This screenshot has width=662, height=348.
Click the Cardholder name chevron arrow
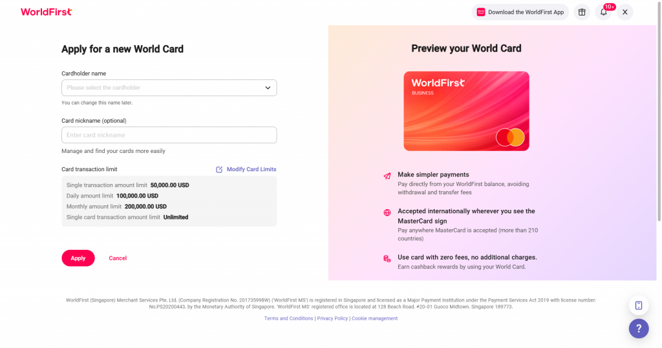pyautogui.click(x=268, y=88)
